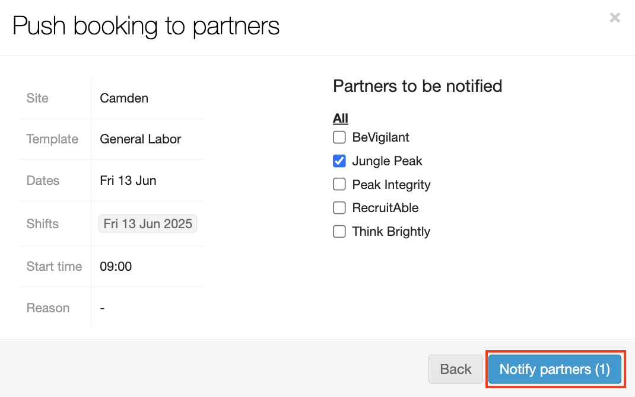Screen dimensions: 635x397
Task: Click the Fri 13 Jun 2025 shift tag
Action: pos(148,224)
